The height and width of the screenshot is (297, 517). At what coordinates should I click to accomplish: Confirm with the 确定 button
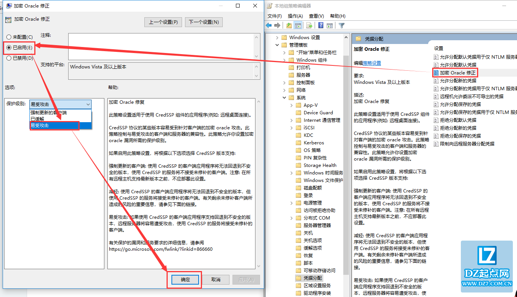point(185,280)
